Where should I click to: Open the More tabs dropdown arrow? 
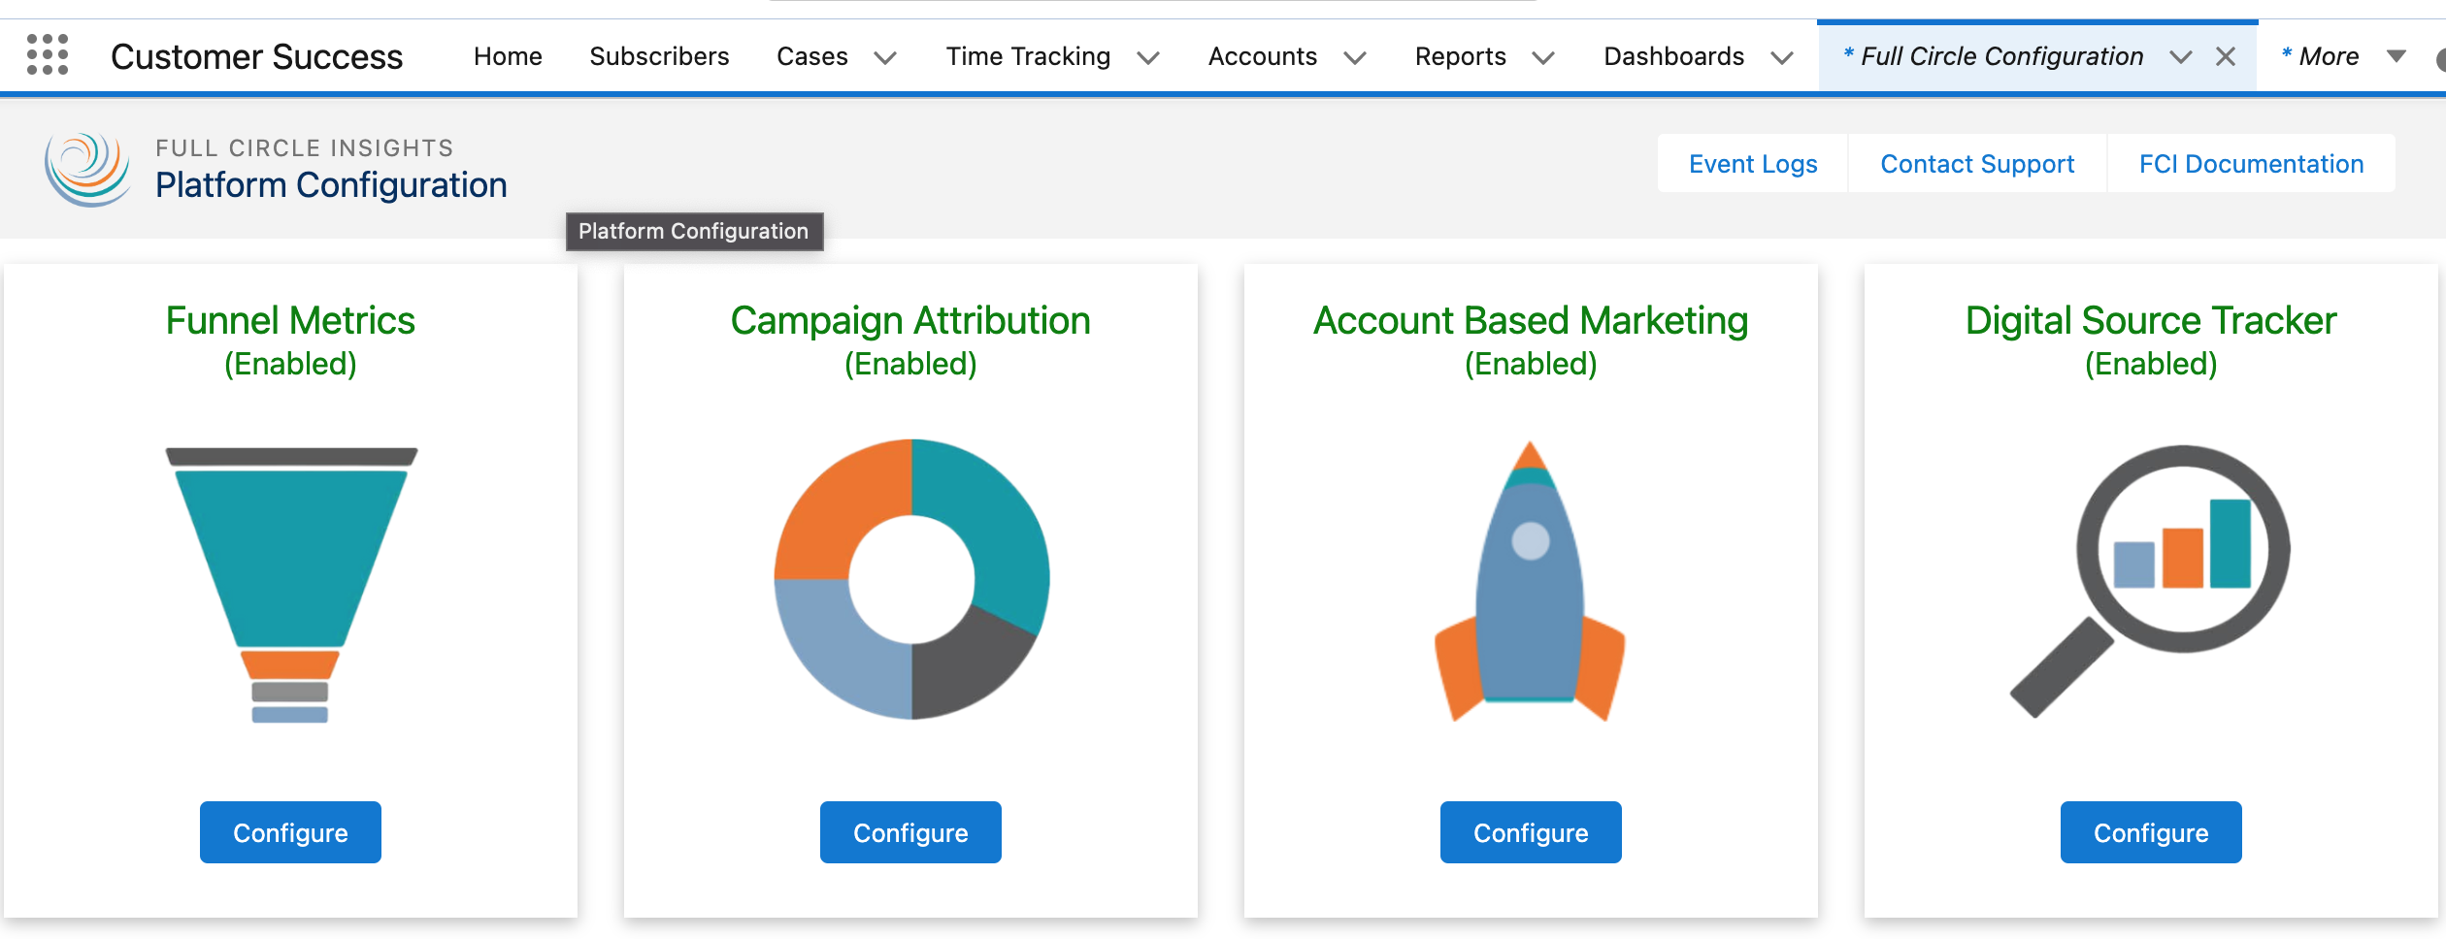pyautogui.click(x=2396, y=56)
